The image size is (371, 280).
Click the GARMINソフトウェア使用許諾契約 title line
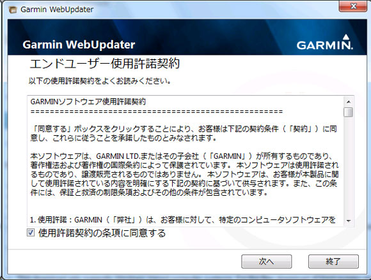(x=88, y=101)
